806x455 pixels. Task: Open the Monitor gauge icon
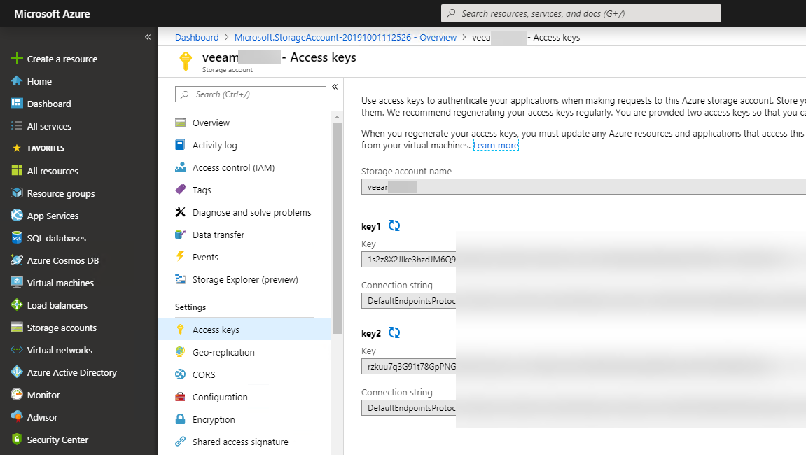16,395
